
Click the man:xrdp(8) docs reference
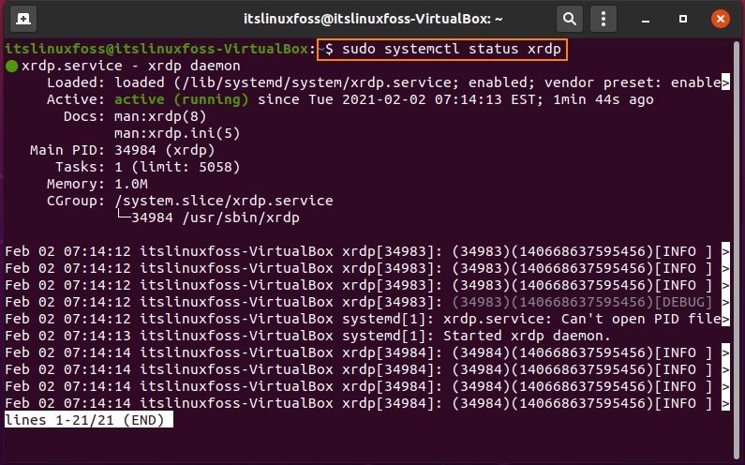160,116
